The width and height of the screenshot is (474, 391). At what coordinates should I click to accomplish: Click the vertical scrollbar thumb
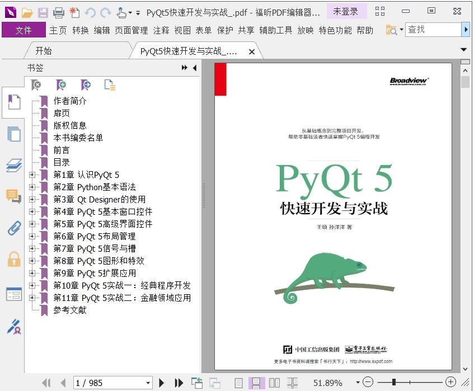(465, 82)
